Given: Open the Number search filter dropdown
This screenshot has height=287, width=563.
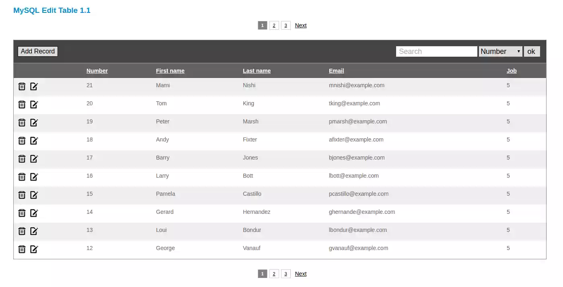Looking at the screenshot, I should pyautogui.click(x=500, y=51).
